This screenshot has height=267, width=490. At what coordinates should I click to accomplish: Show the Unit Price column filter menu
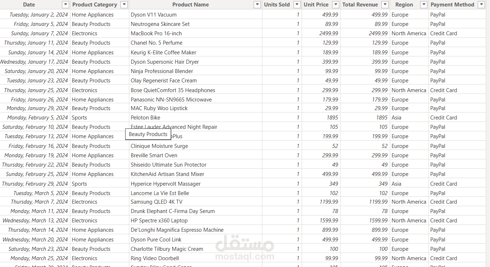point(336,5)
